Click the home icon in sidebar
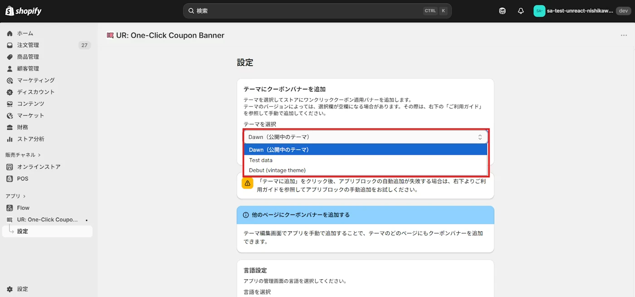Viewport: 635px width, 297px height. [10, 34]
